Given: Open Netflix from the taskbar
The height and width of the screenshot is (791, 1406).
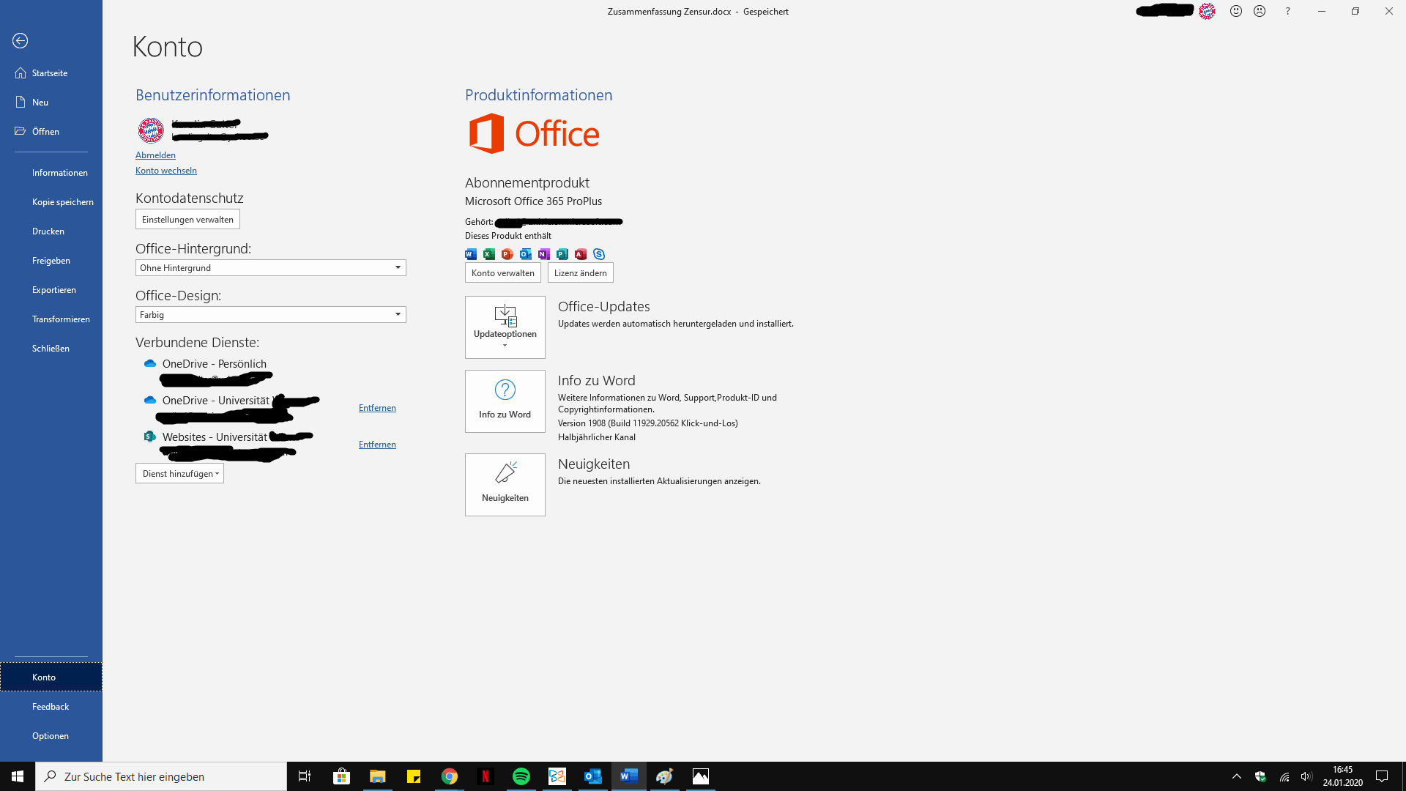Looking at the screenshot, I should [x=485, y=776].
